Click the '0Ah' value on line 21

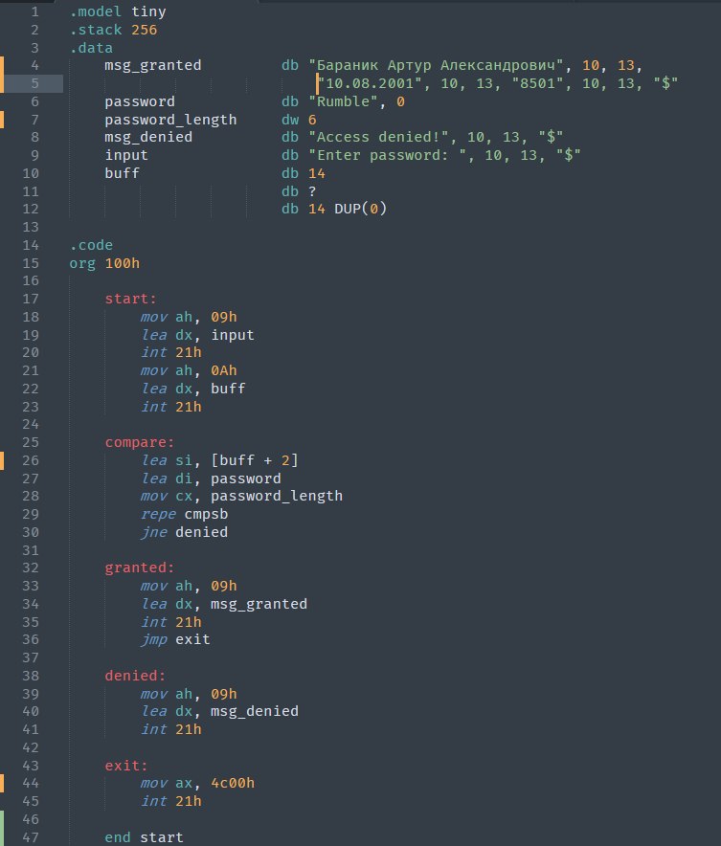[x=224, y=370]
